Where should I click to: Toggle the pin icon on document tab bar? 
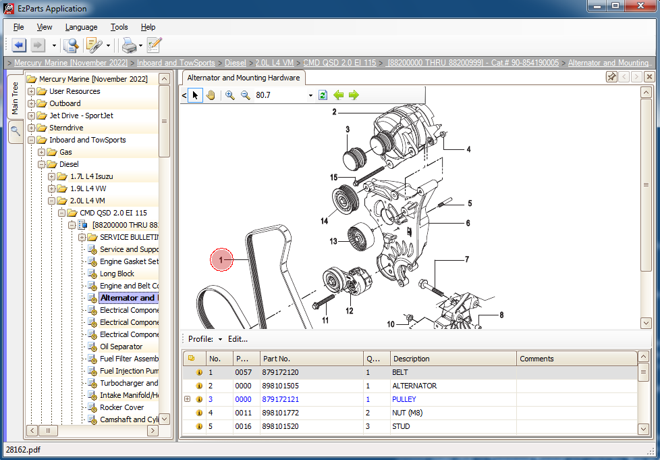coord(611,77)
